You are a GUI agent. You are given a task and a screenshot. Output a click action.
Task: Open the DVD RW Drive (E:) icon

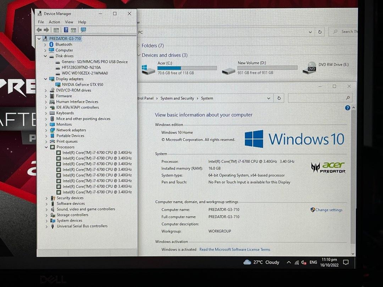point(309,68)
